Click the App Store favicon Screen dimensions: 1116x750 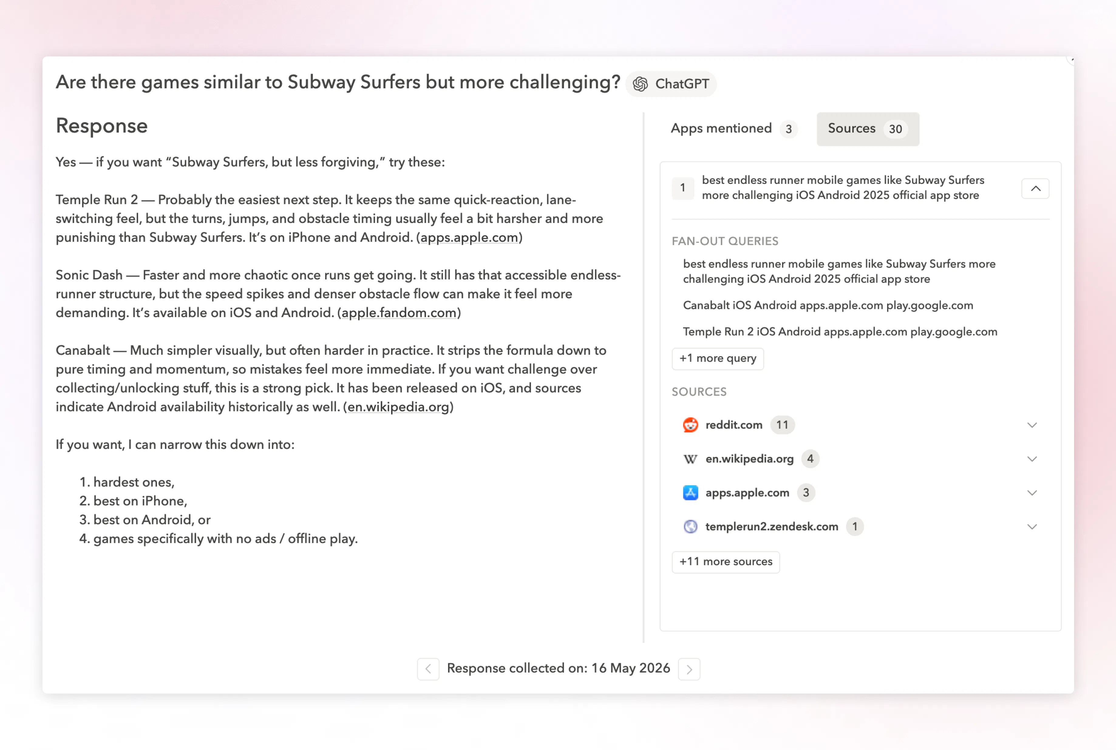click(x=690, y=493)
